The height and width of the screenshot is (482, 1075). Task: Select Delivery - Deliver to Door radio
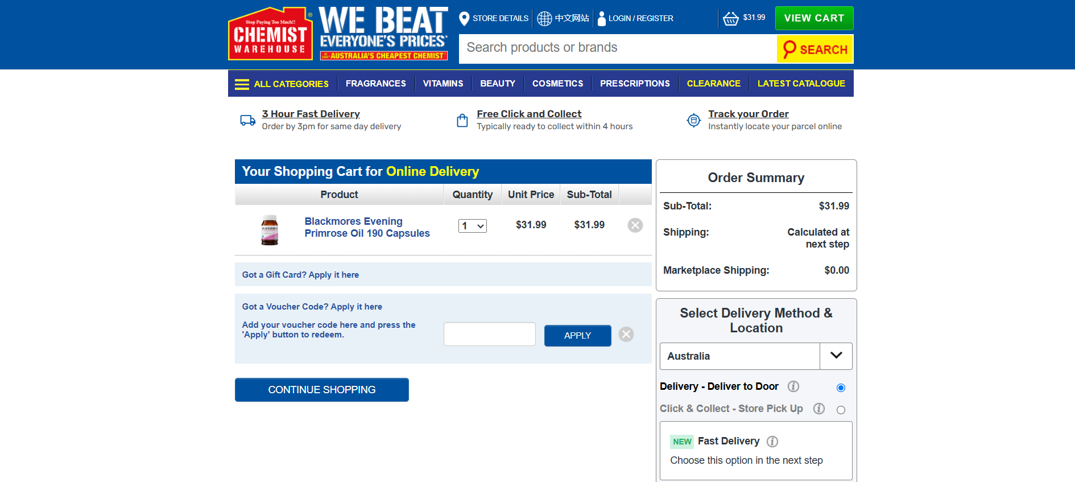pyautogui.click(x=841, y=388)
